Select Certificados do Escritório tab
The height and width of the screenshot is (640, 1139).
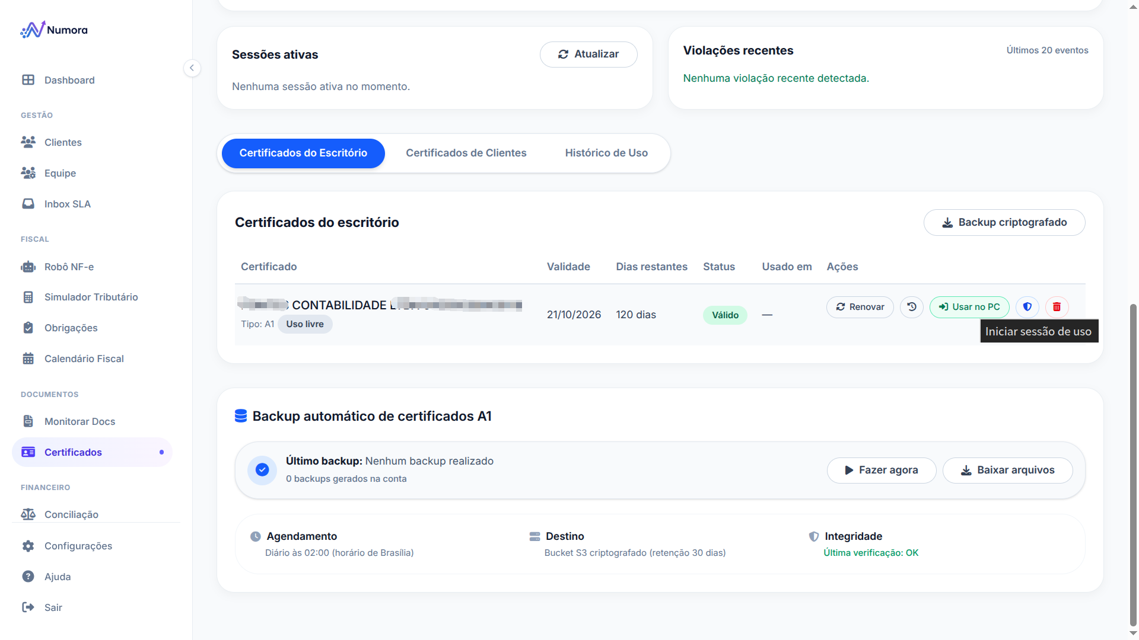point(303,153)
